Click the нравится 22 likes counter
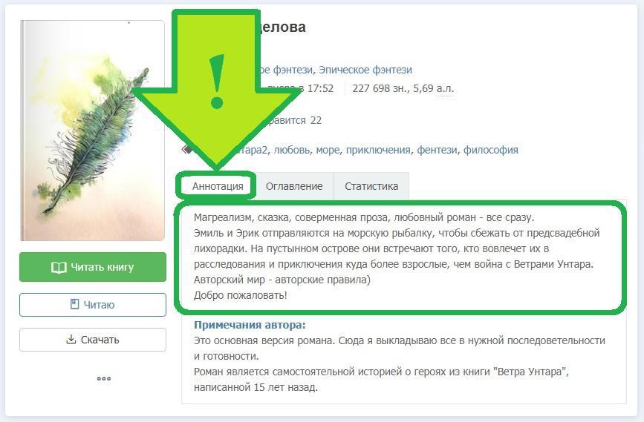This screenshot has width=644, height=422. coord(294,121)
